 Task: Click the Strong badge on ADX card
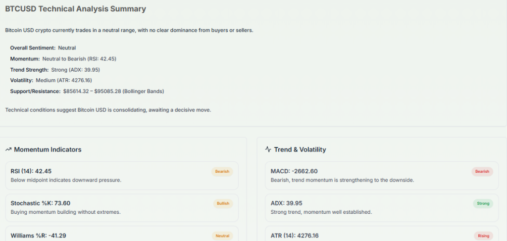tap(483, 203)
